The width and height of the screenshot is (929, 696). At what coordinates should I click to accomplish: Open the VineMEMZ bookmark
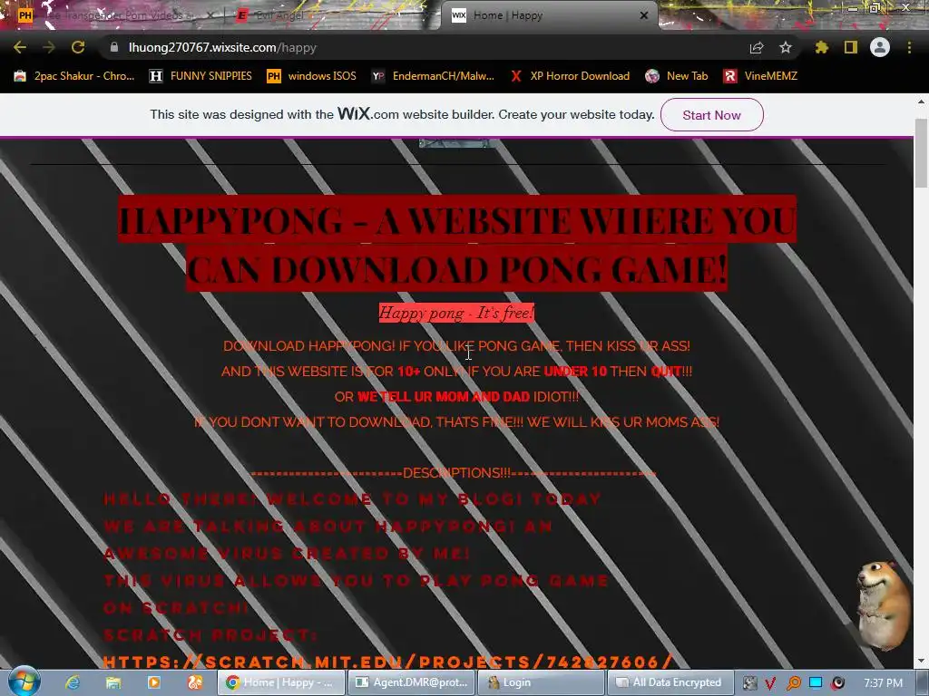tap(761, 76)
